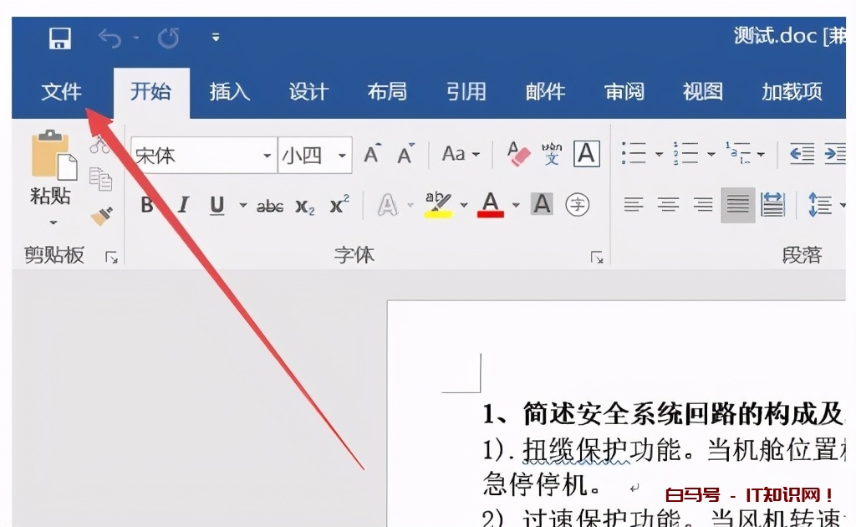Image resolution: width=856 pixels, height=527 pixels.
Task: Toggle the justify alignment button
Action: [x=737, y=204]
